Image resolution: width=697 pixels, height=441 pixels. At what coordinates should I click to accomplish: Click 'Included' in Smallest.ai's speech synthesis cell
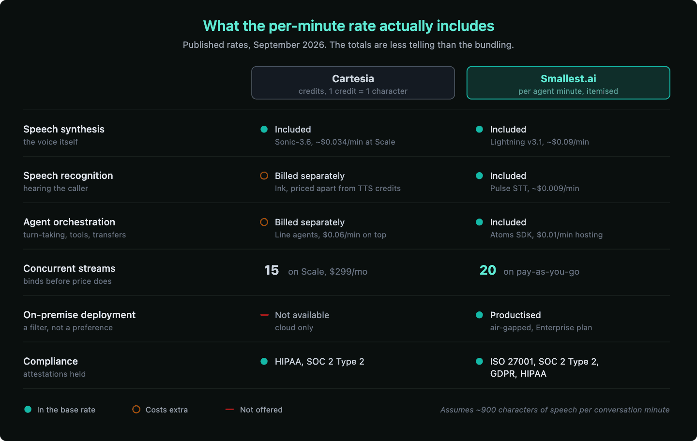coord(508,129)
